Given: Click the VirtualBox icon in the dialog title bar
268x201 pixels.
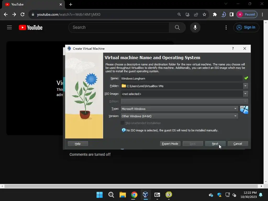Looking at the screenshot, I should [69, 48].
